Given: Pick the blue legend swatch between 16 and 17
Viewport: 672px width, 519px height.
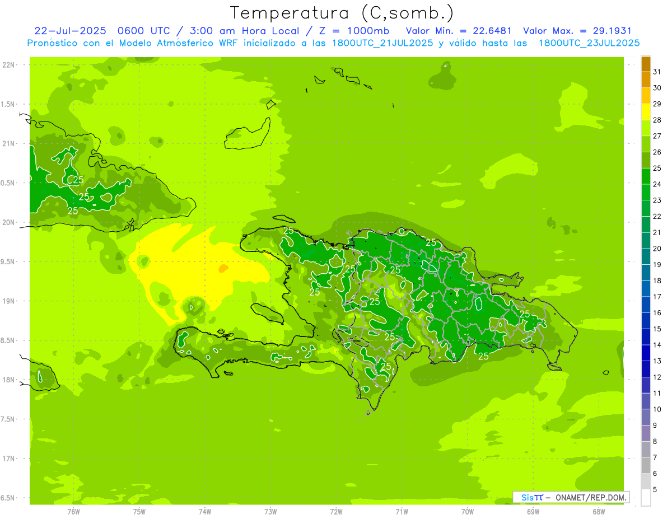Looking at the screenshot, I should (x=646, y=305).
